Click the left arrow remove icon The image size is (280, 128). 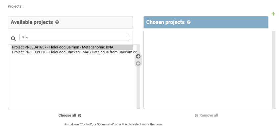138,64
